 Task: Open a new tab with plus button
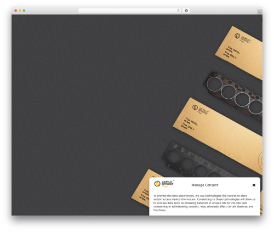point(260,12)
